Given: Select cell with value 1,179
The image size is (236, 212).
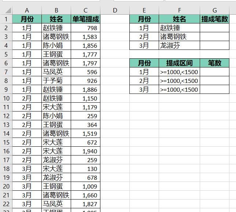Looking at the screenshot, I should [85, 107].
